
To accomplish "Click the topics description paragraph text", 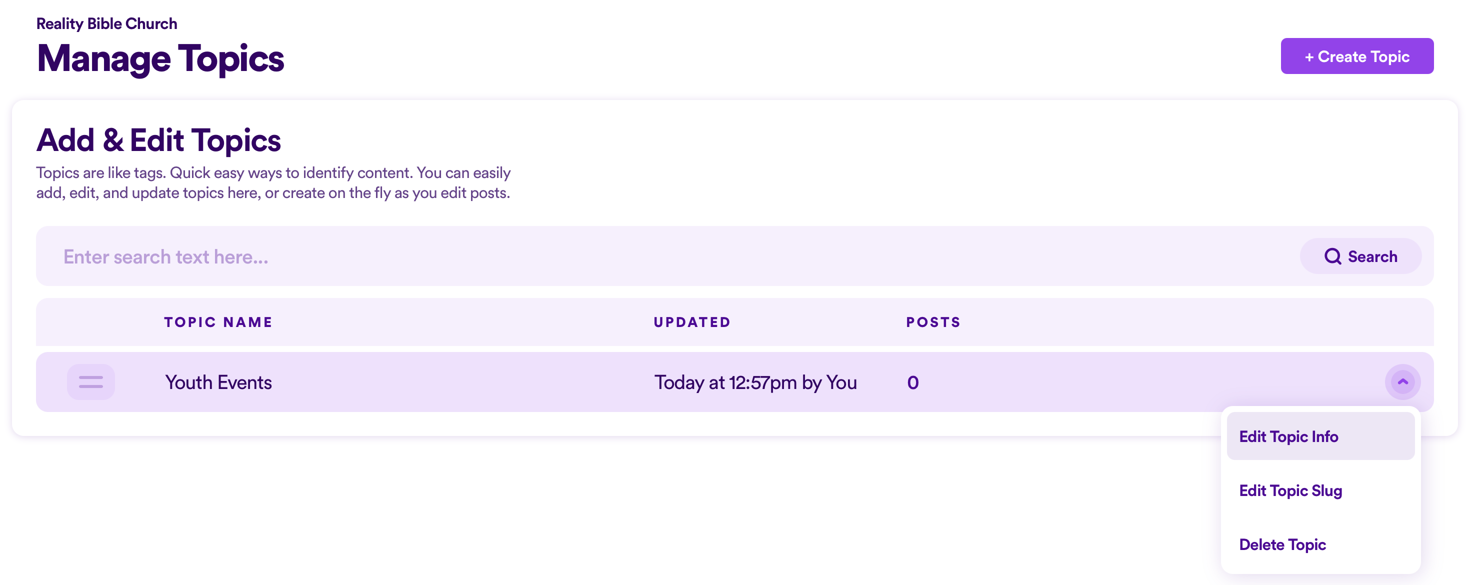I will pyautogui.click(x=273, y=182).
